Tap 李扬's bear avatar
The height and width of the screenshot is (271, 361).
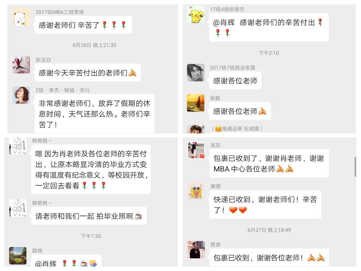coord(21,17)
